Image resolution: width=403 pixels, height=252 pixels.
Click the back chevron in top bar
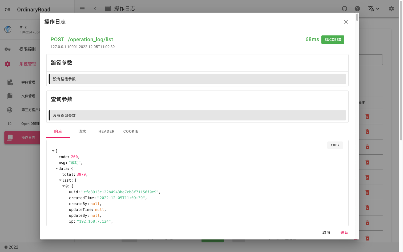[95, 9]
